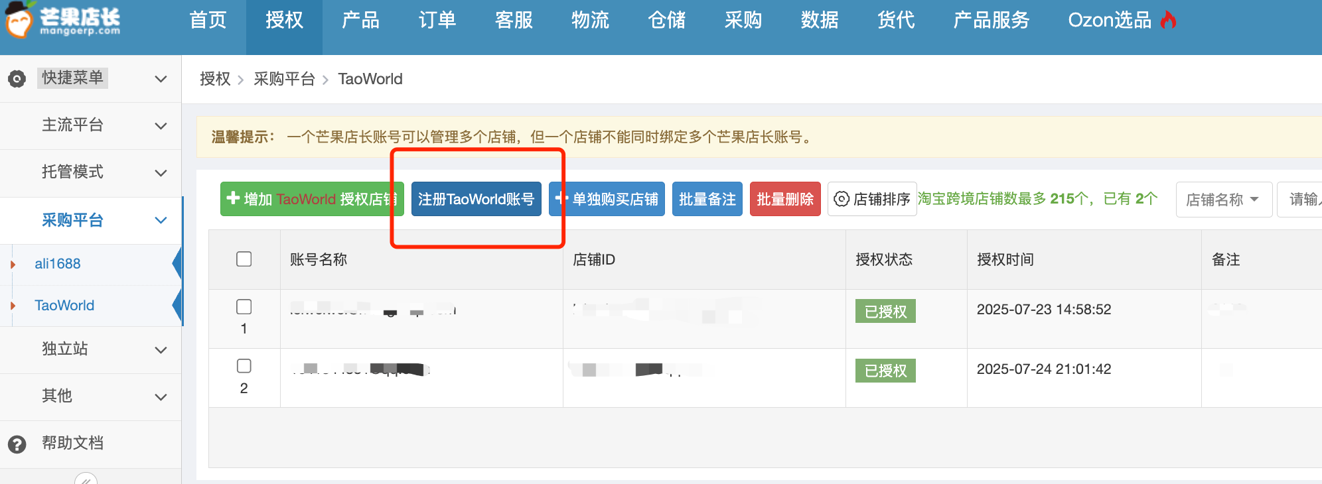The width and height of the screenshot is (1322, 484).
Task: Click the help documents question icon
Action: tap(17, 444)
